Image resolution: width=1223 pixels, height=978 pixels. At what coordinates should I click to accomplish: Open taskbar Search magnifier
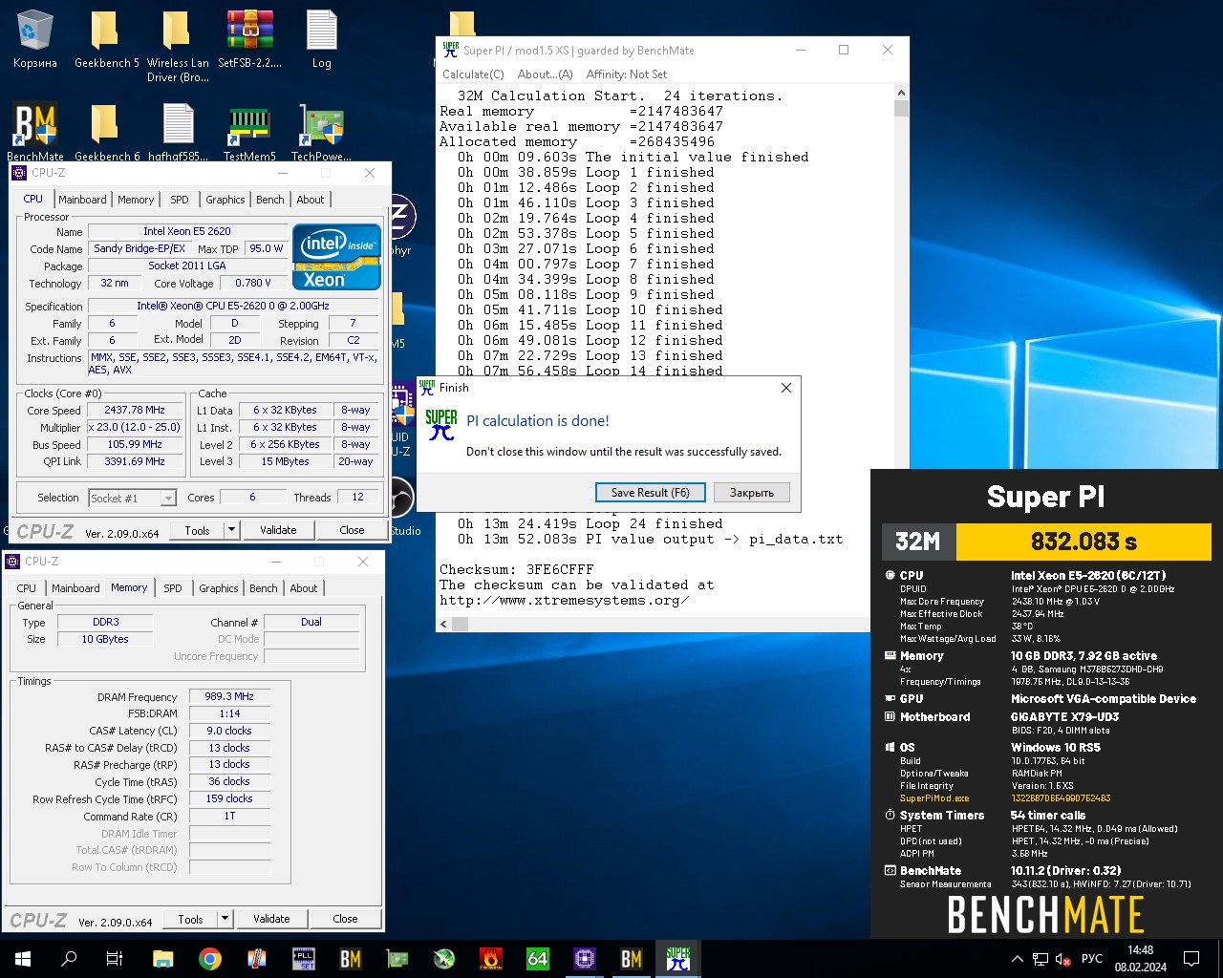click(69, 959)
